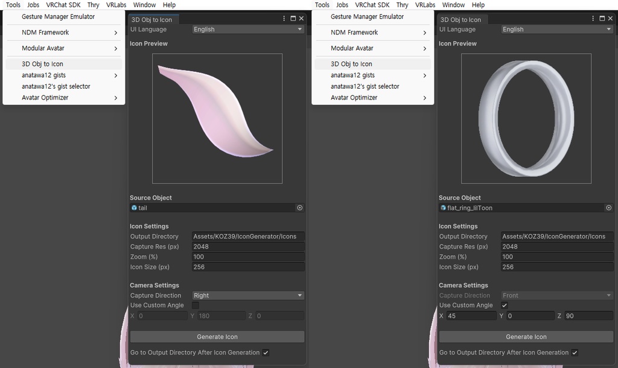Image resolution: width=618 pixels, height=368 pixels.
Task: Click the 3D Obj to Icon tab, right panel
Action: [463, 19]
